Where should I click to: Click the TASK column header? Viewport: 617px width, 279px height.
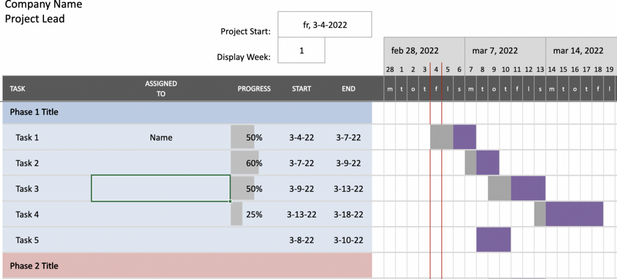coord(17,89)
